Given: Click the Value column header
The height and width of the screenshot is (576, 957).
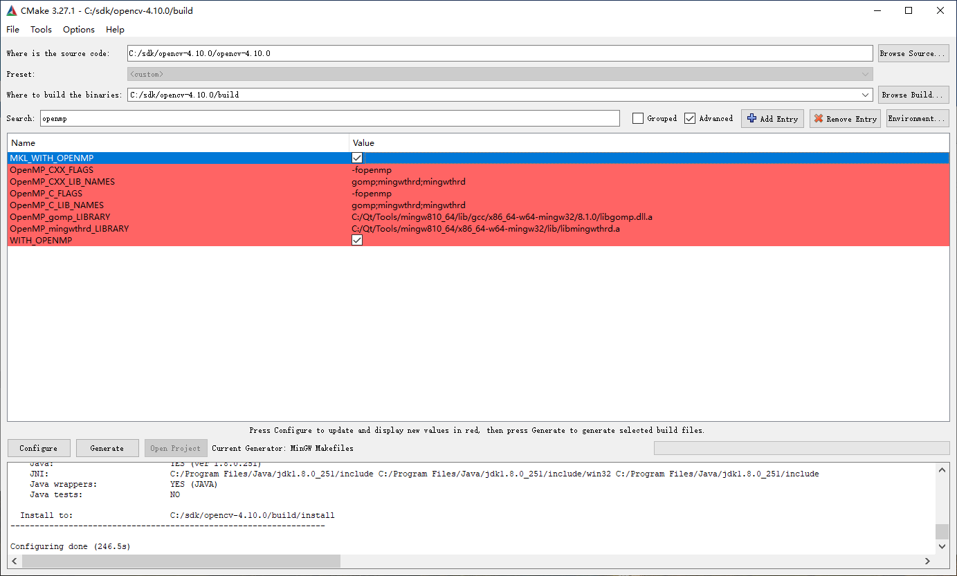Looking at the screenshot, I should (x=649, y=142).
